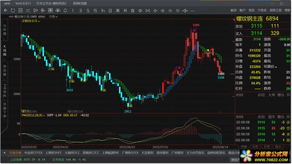Viewport: 292px width, 164px height.
Task: Move chart right with hollow right arrow
Action: click(x=162, y=11)
